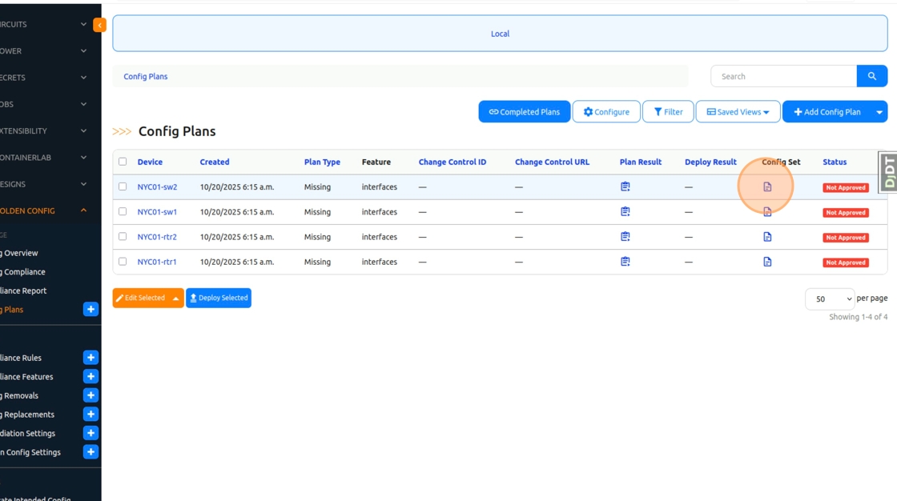Show the Completed Plans list
Image resolution: width=897 pixels, height=501 pixels.
click(524, 112)
